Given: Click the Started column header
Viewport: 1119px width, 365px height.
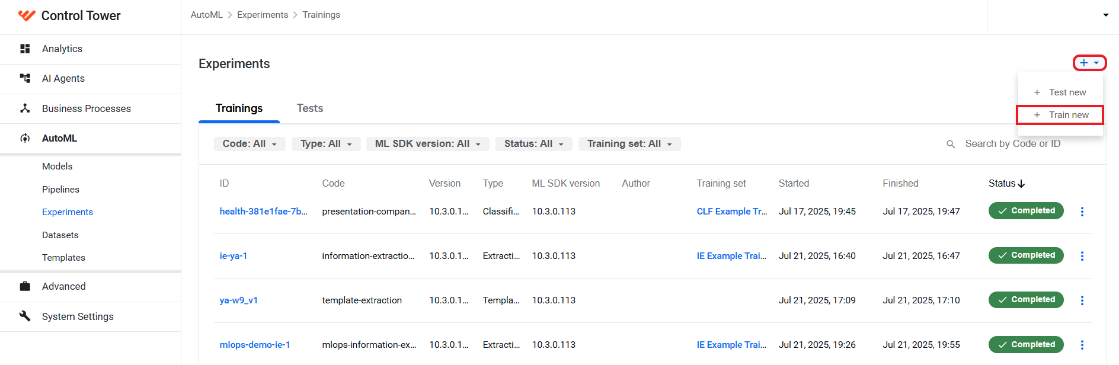Looking at the screenshot, I should tap(794, 184).
